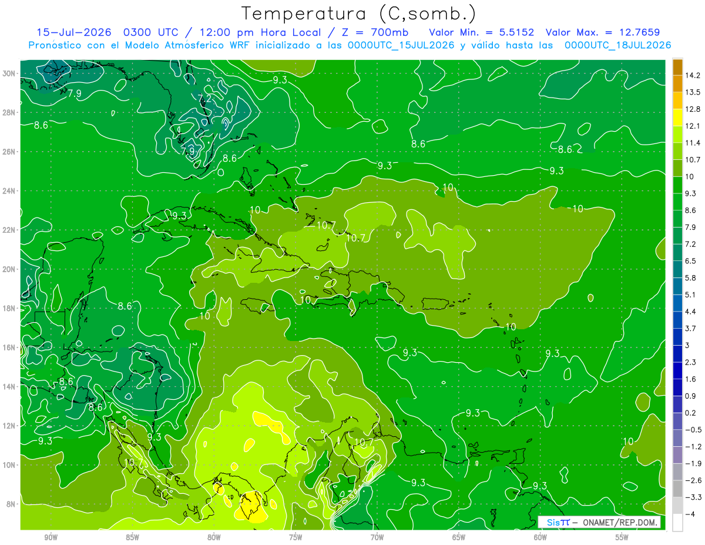Screen dimensions: 705x545
Task: Select the 'Valor Min. = 5.5152' value
Action: click(482, 32)
